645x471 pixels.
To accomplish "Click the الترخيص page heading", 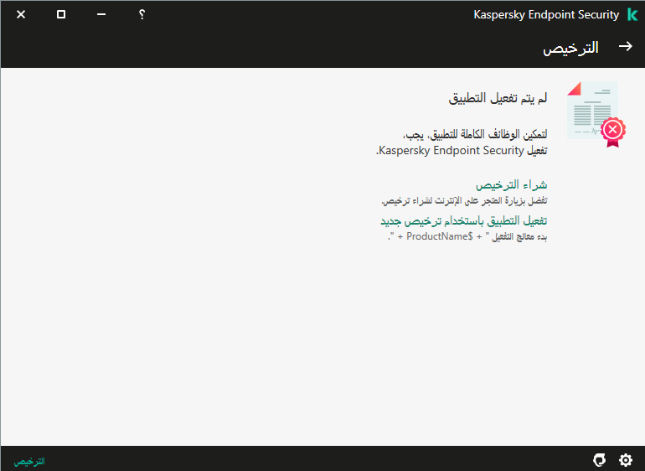I will click(570, 48).
